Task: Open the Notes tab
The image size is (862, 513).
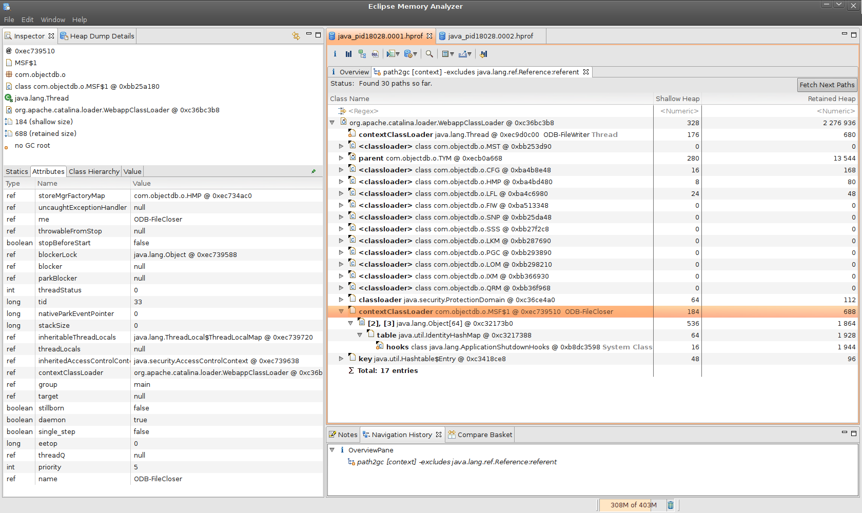Action: (x=343, y=435)
